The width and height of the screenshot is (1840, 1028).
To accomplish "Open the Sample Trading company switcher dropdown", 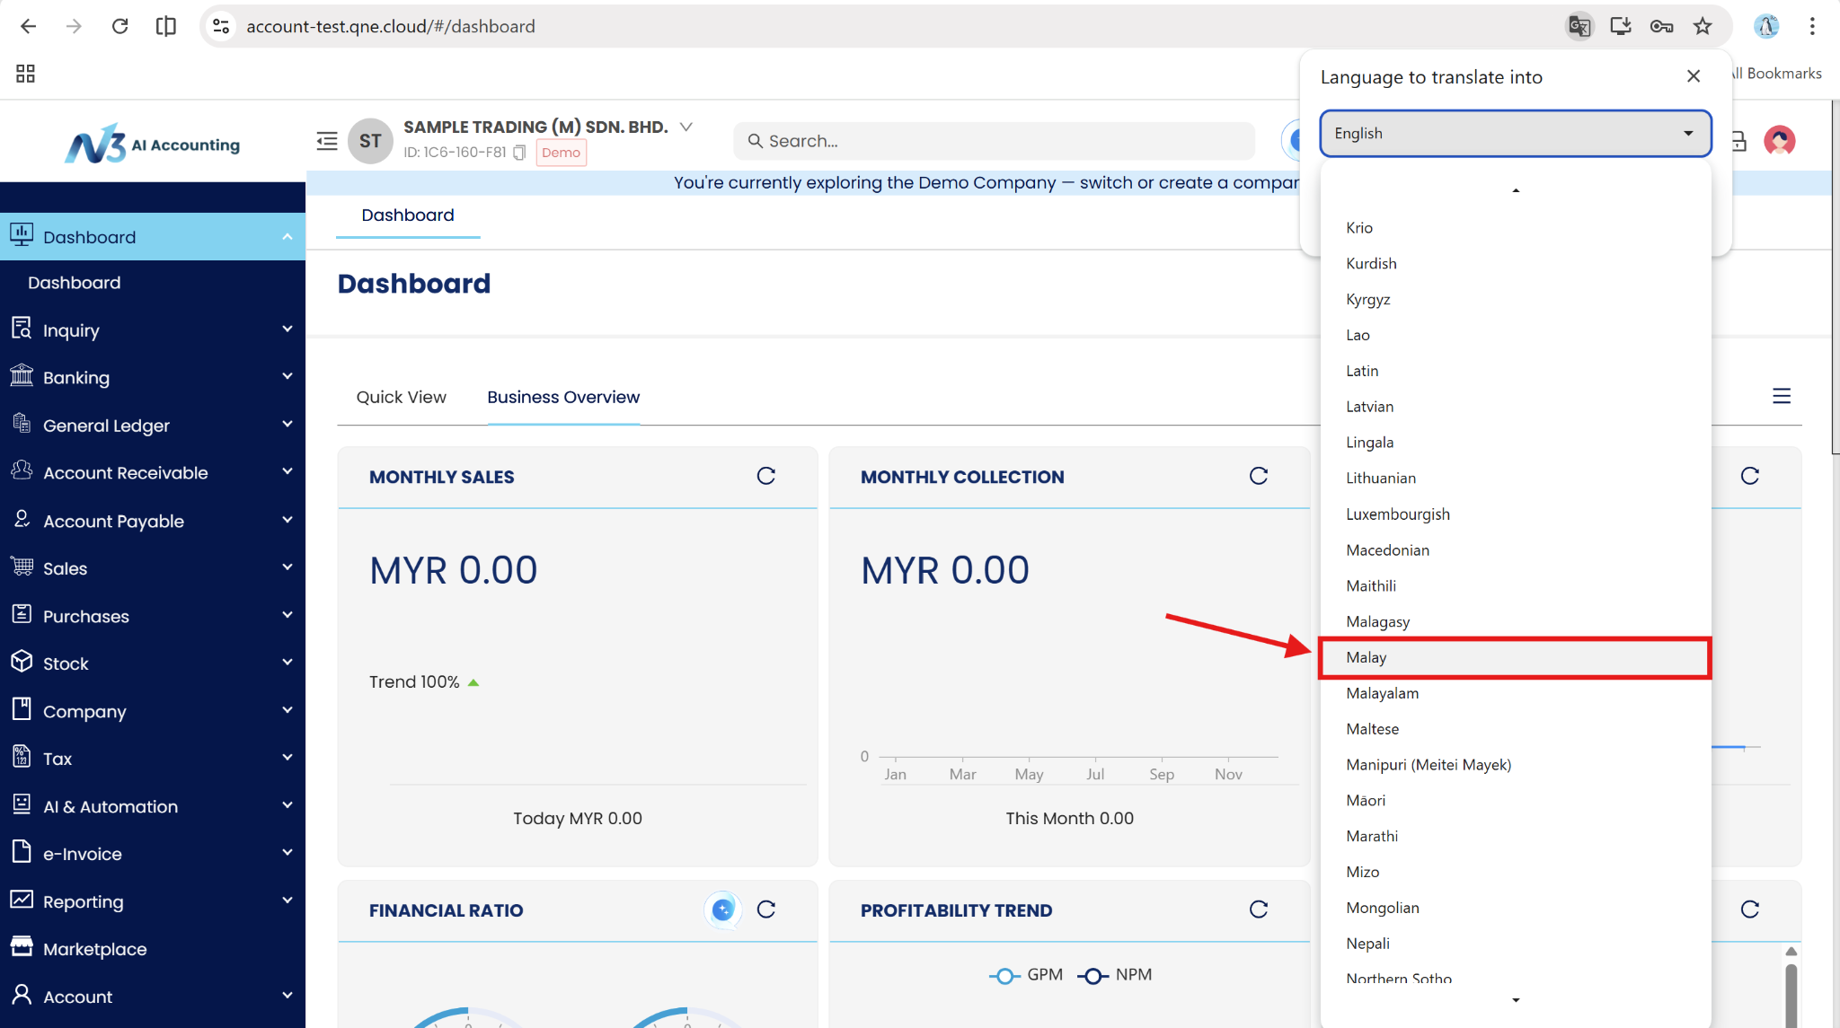I will [x=686, y=127].
